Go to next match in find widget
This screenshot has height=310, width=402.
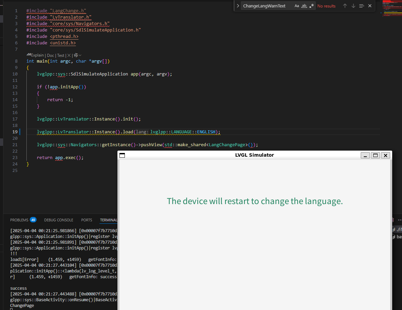click(353, 6)
